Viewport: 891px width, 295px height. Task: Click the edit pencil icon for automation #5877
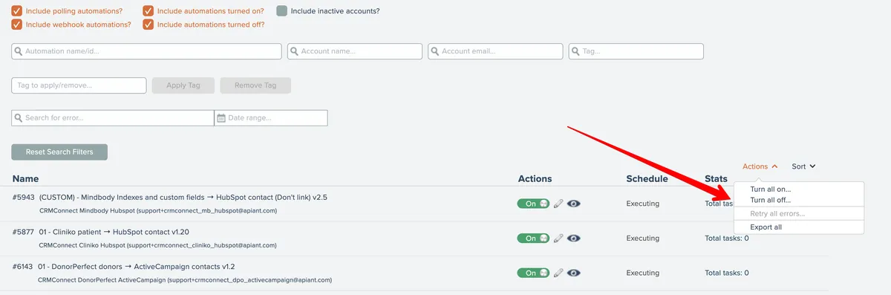tap(558, 239)
